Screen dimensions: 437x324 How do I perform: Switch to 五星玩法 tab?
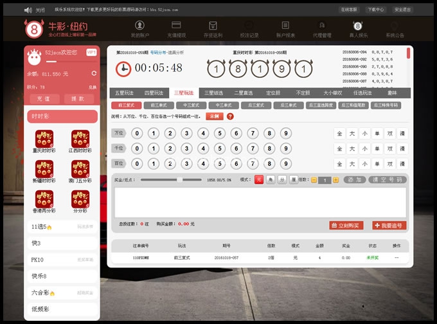[124, 93]
